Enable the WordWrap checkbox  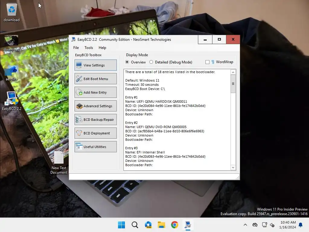[207, 62]
